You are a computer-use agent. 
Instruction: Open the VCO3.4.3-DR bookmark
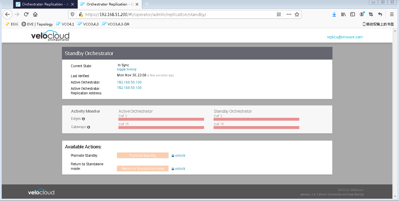click(x=116, y=24)
